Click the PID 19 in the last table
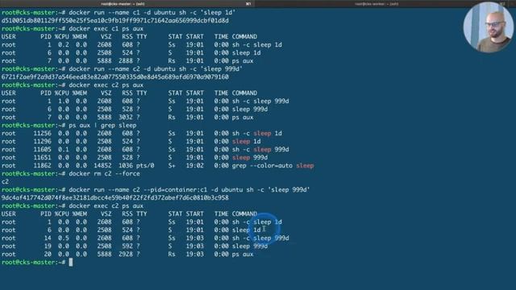This screenshot has width=516, height=290. click(x=48, y=246)
